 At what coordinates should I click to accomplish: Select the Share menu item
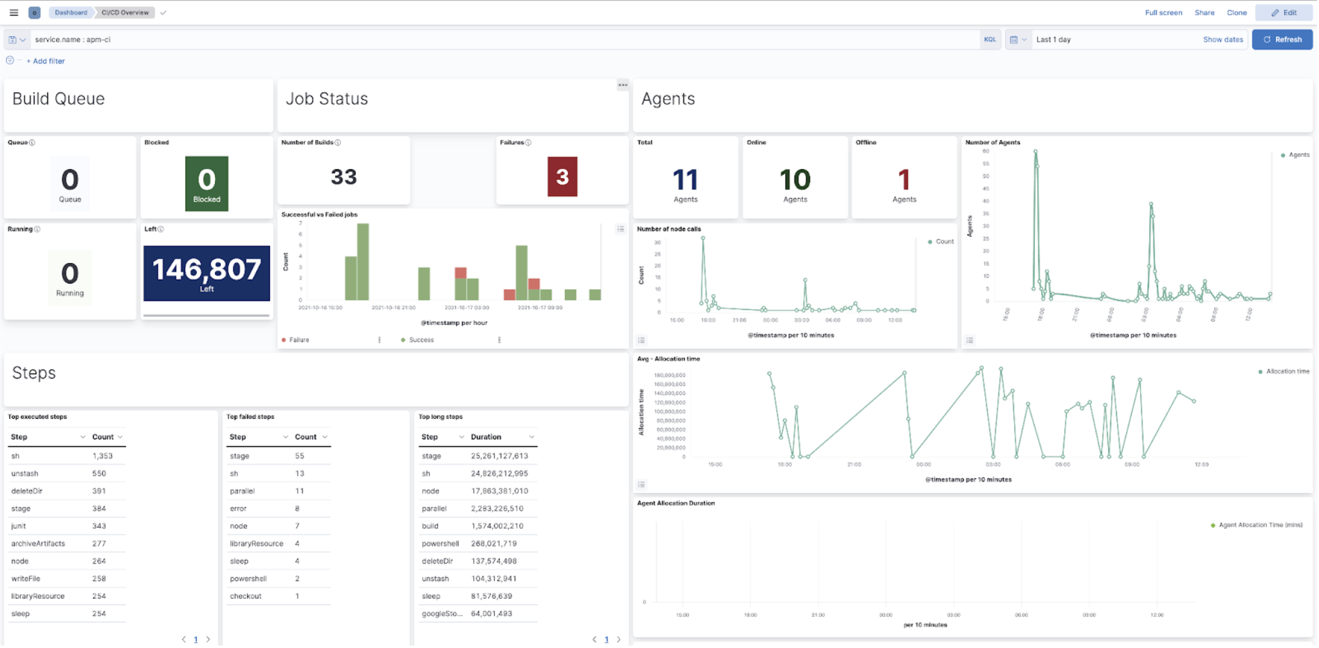[1204, 12]
